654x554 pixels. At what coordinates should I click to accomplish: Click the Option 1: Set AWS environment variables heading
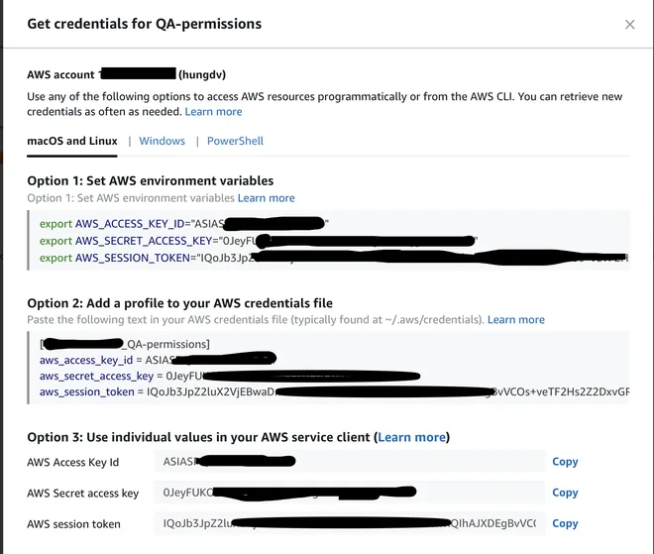pyautogui.click(x=151, y=181)
